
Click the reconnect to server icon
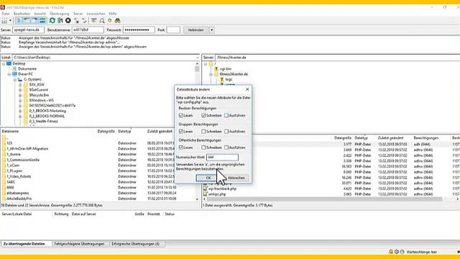tap(84, 21)
